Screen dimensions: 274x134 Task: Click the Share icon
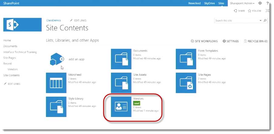(235, 11)
